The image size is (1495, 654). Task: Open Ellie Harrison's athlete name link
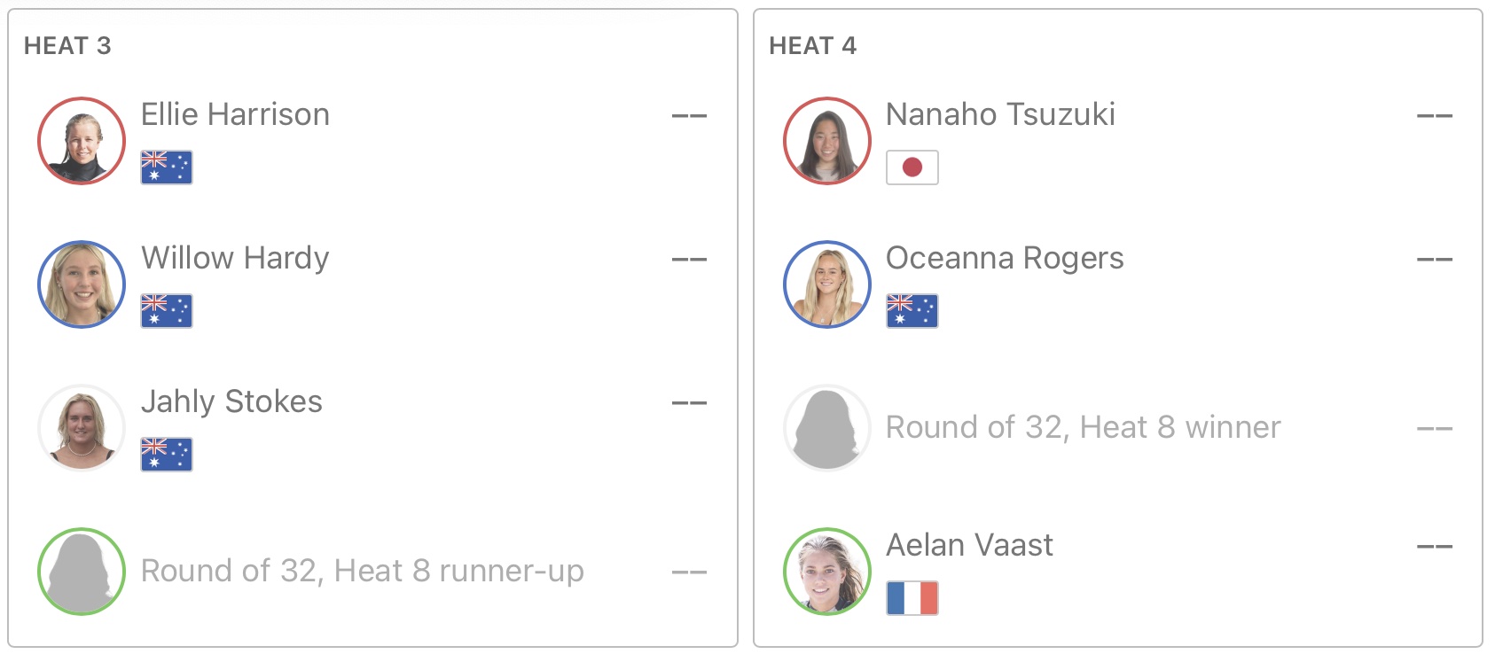235,114
